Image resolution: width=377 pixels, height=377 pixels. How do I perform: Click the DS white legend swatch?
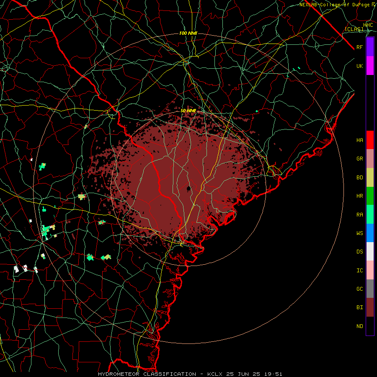coord(370,251)
